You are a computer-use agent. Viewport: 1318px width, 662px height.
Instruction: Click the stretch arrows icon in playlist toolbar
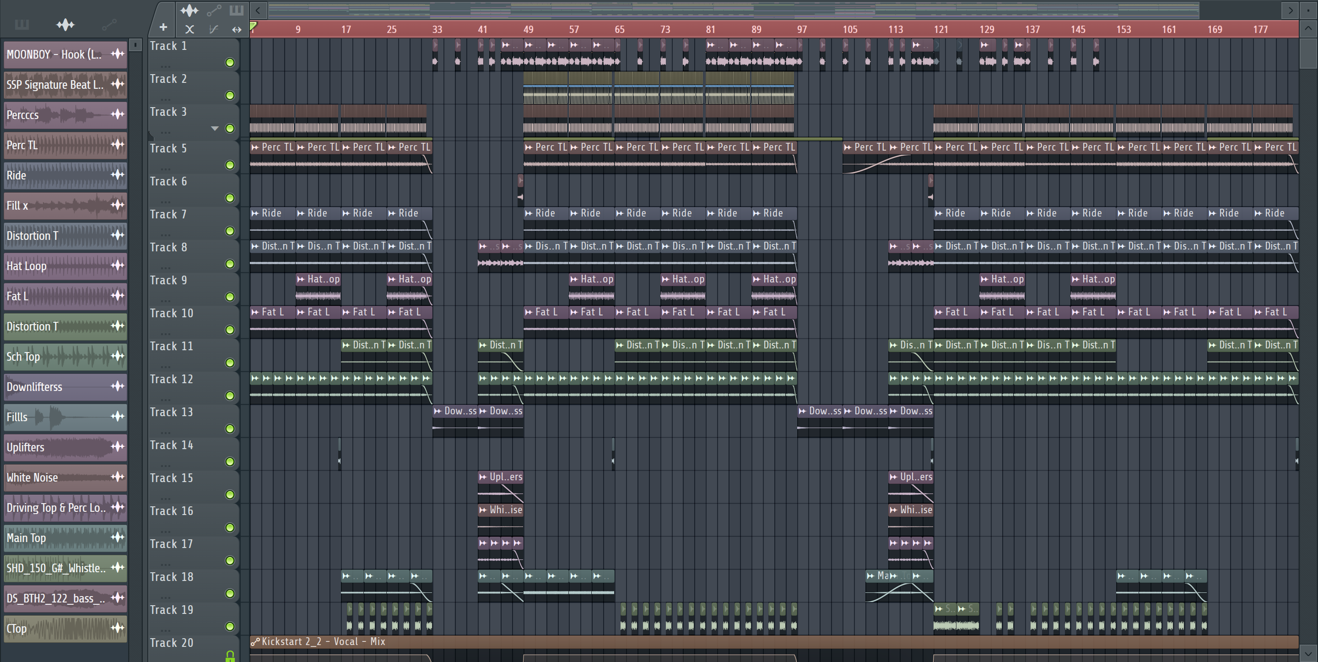tap(237, 30)
